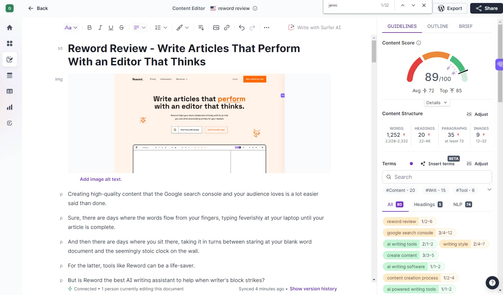503x295 pixels.
Task: Switch to the OUTLINE tab
Action: tap(437, 26)
